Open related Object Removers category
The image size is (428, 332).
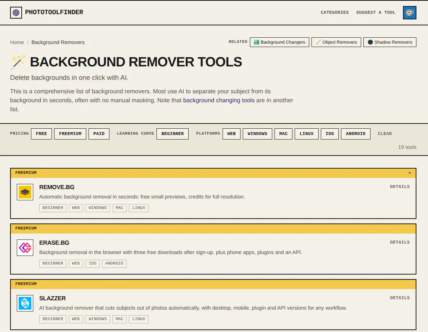(336, 42)
